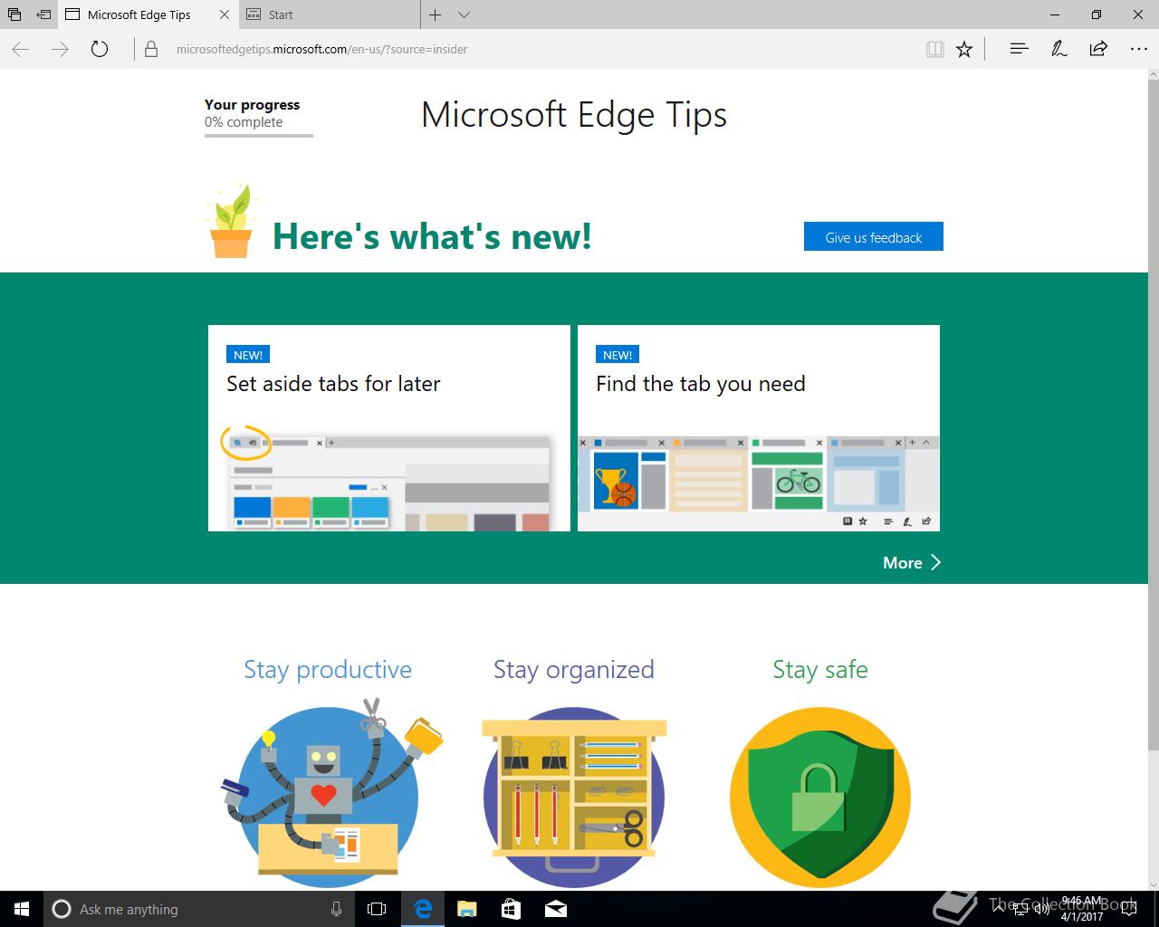This screenshot has width=1159, height=927.
Task: Add page to favorites star
Action: click(x=964, y=50)
